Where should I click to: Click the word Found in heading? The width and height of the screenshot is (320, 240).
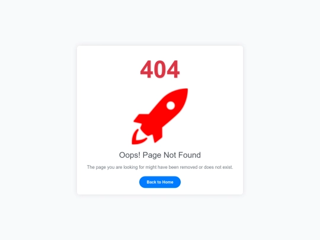pos(190,155)
